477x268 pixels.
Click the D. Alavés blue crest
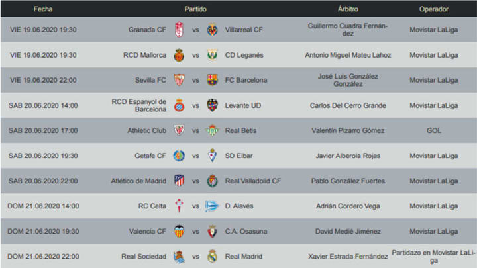pos(212,206)
